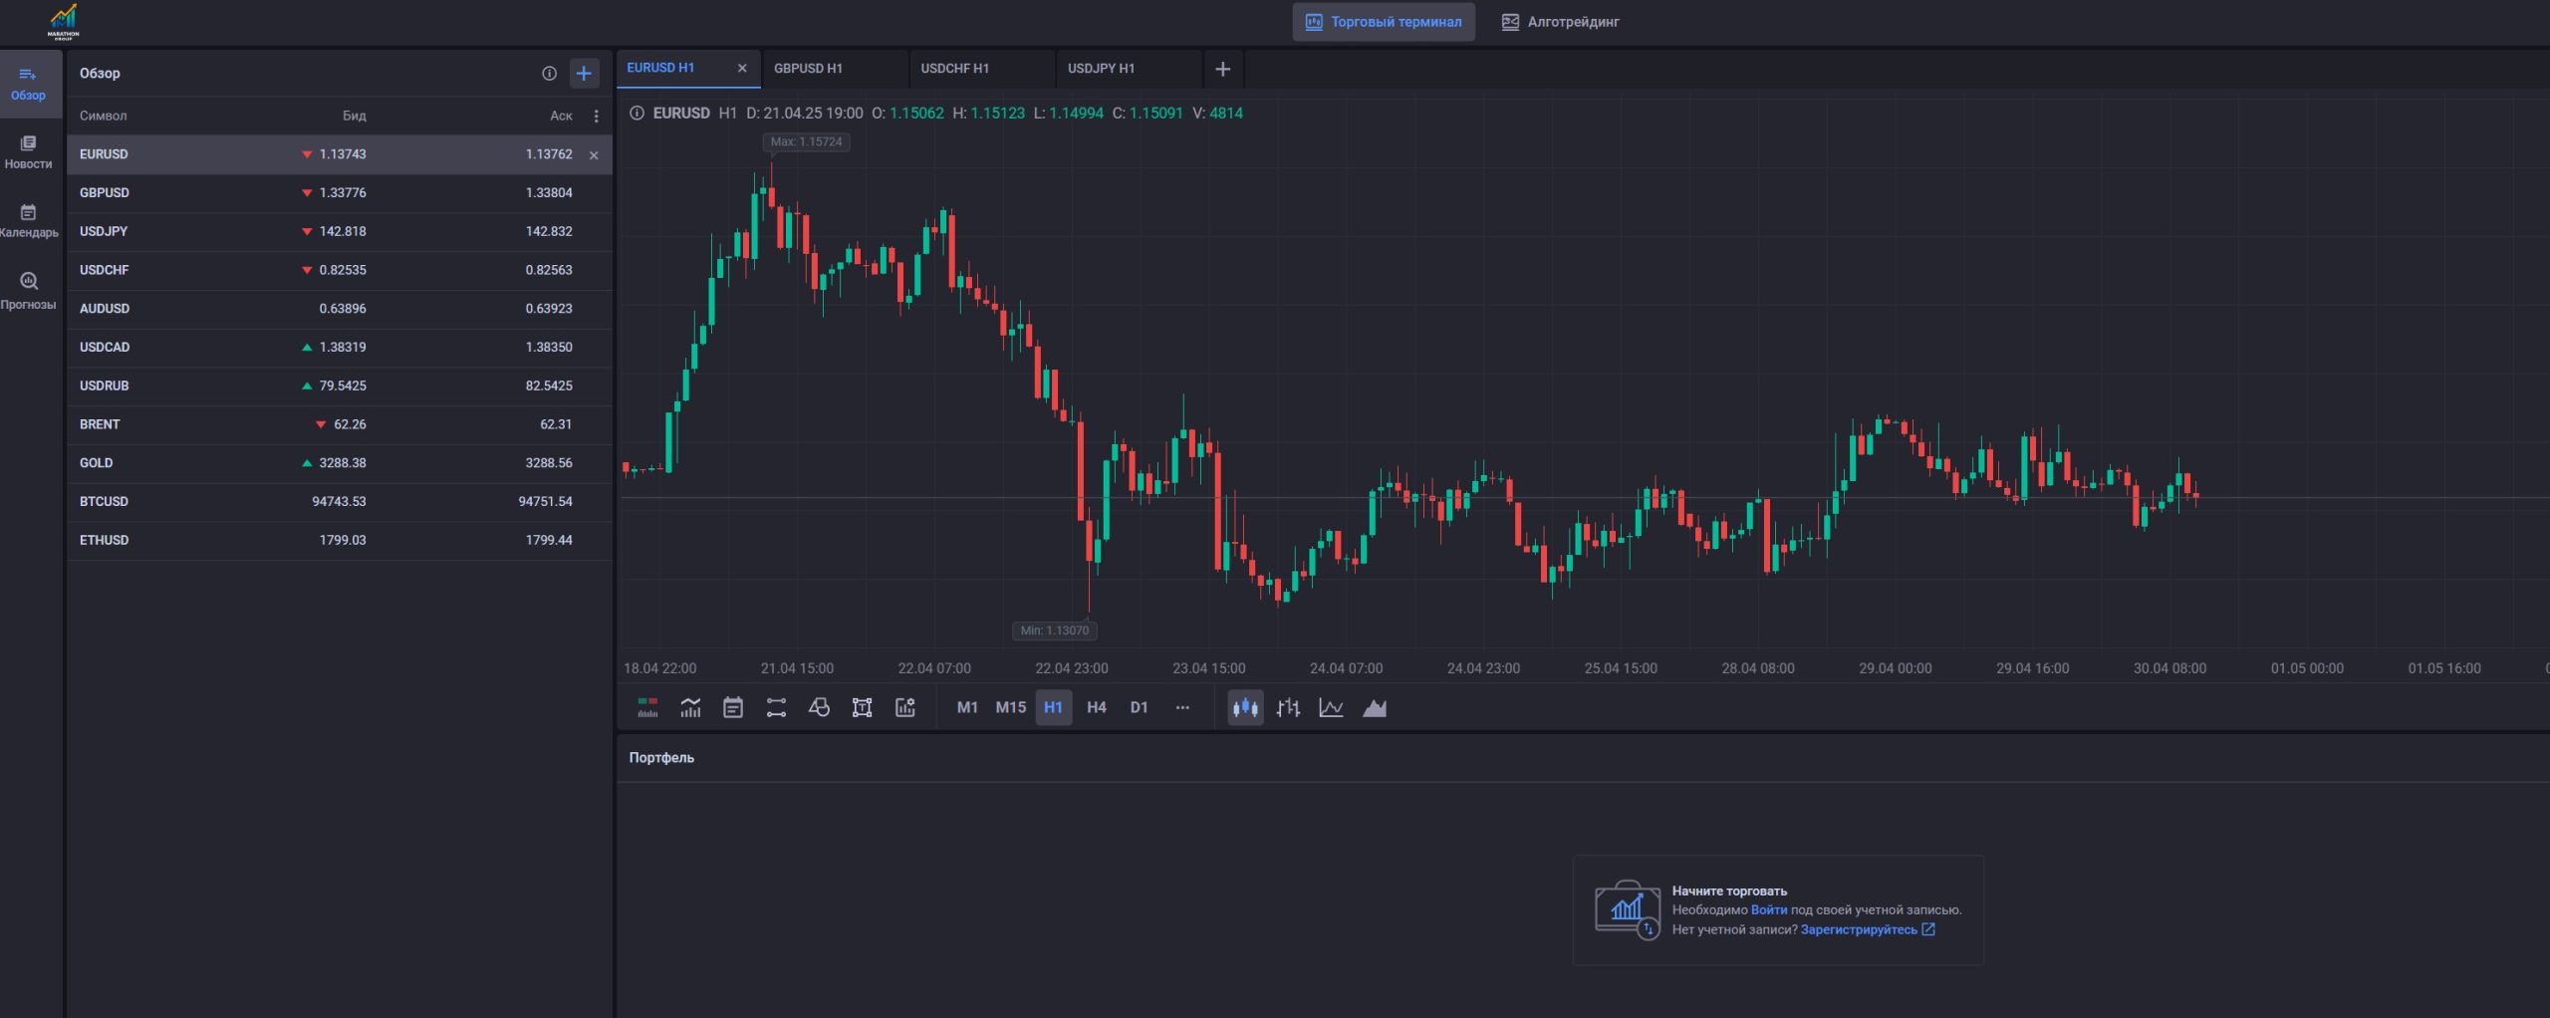Open the indicators tool in chart toolbar
Viewport: 2550px width, 1018px height.
point(690,707)
